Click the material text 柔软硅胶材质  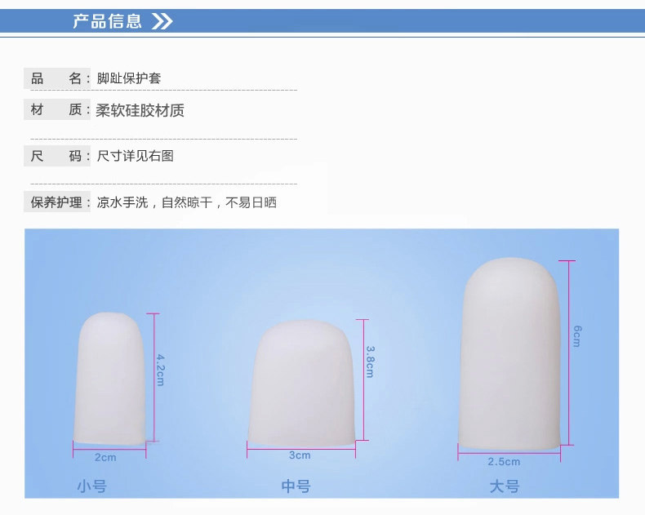click(140, 110)
